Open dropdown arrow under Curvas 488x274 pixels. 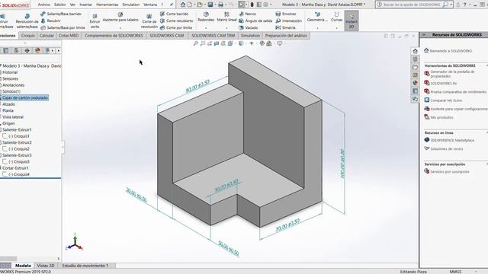[336, 28]
